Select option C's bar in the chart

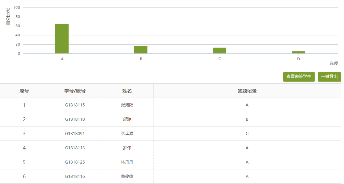click(219, 51)
